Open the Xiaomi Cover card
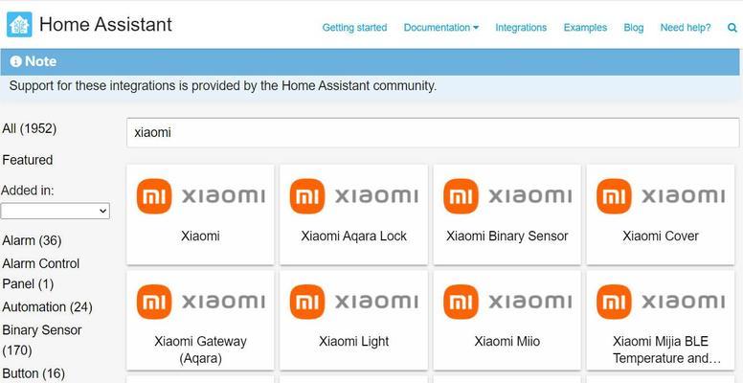The image size is (743, 383). 661,214
